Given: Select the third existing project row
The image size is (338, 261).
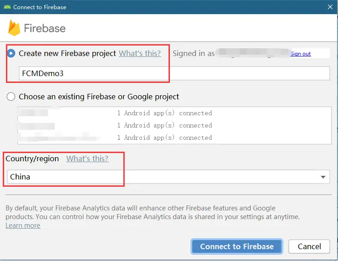Looking at the screenshot, I should point(174,138).
